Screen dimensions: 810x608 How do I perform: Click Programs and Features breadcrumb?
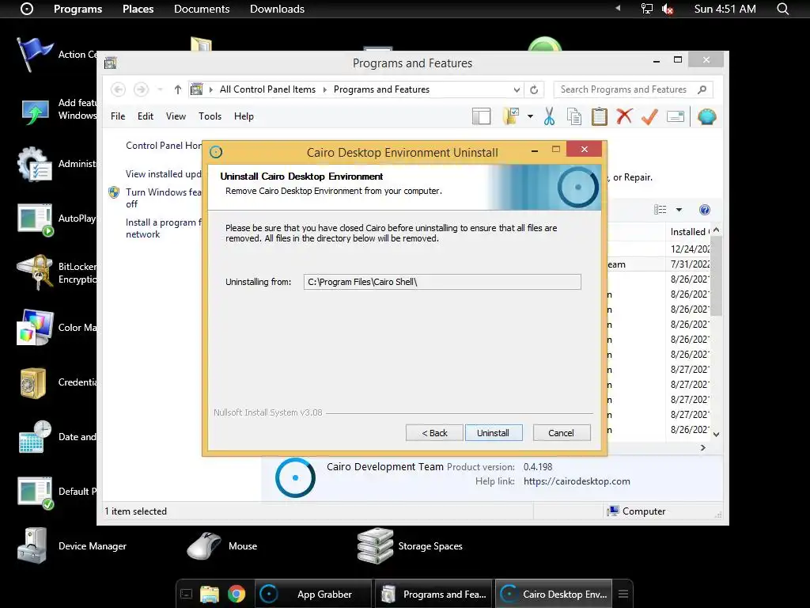pyautogui.click(x=381, y=89)
